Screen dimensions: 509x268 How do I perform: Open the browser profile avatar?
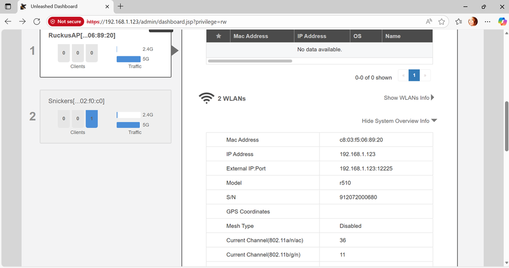(x=473, y=22)
